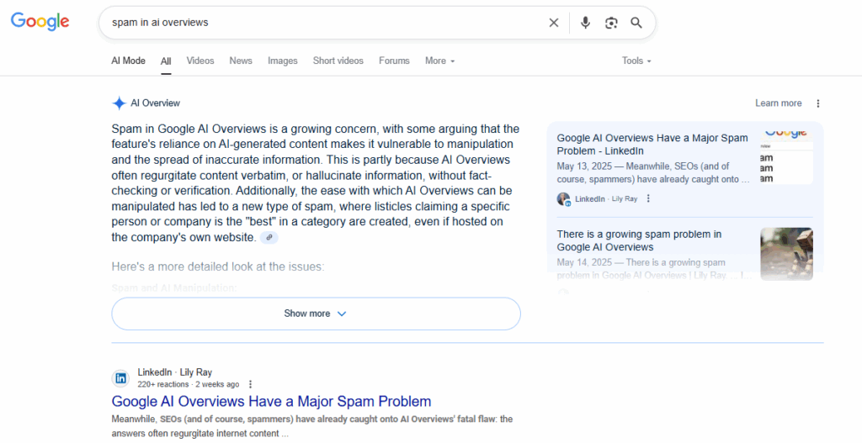Click the 'LinkedIn · Lily Ray' result source name
Viewport: 862px width, 443px height.
[x=175, y=372]
